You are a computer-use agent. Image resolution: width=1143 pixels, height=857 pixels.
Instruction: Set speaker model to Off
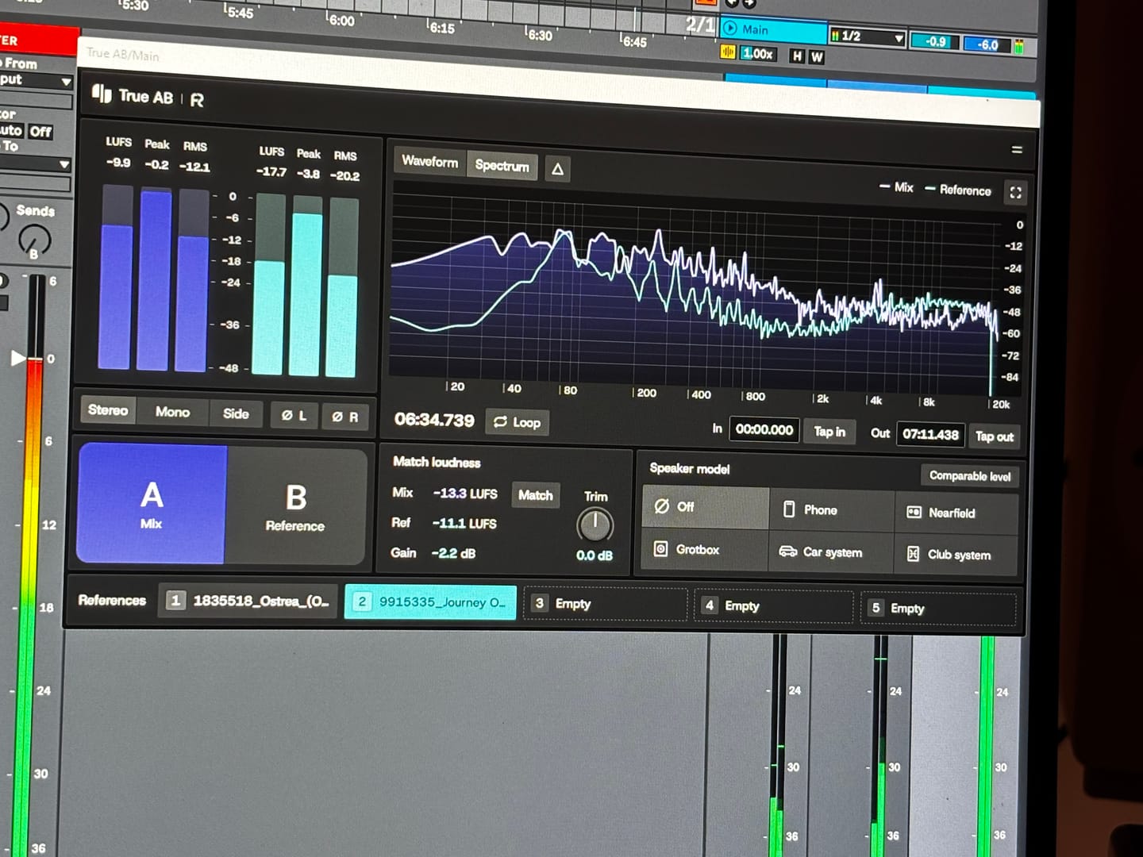point(706,507)
